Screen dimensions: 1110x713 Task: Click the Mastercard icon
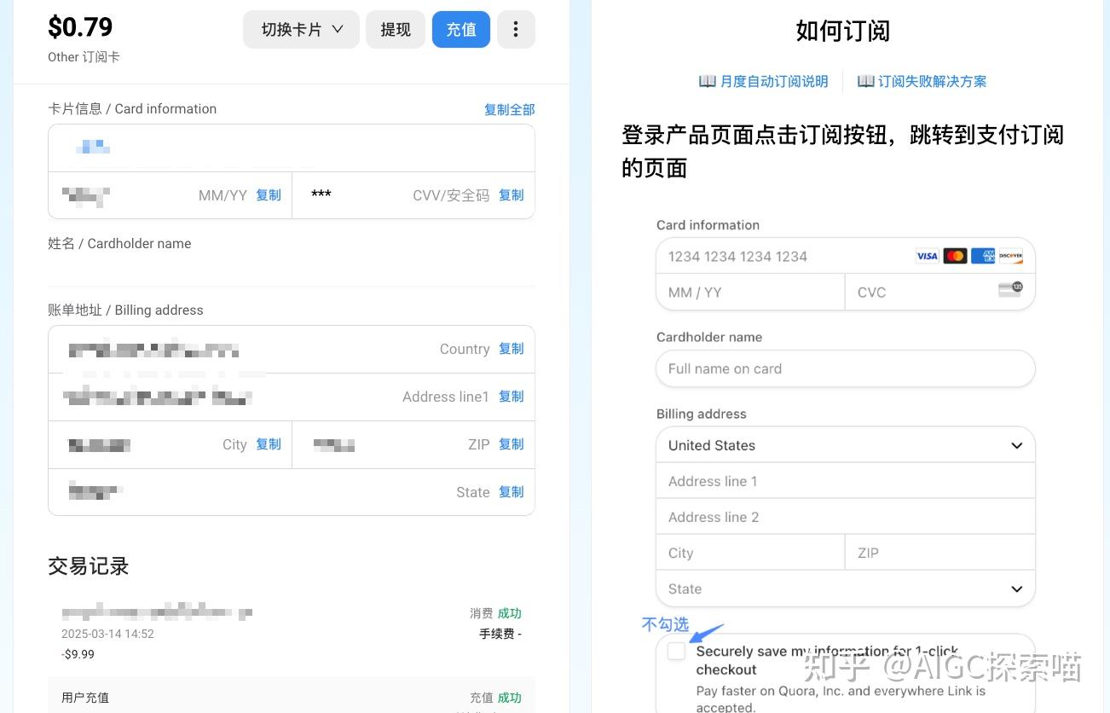coord(954,255)
